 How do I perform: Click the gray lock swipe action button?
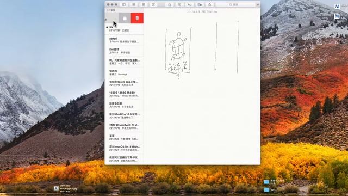(x=125, y=18)
